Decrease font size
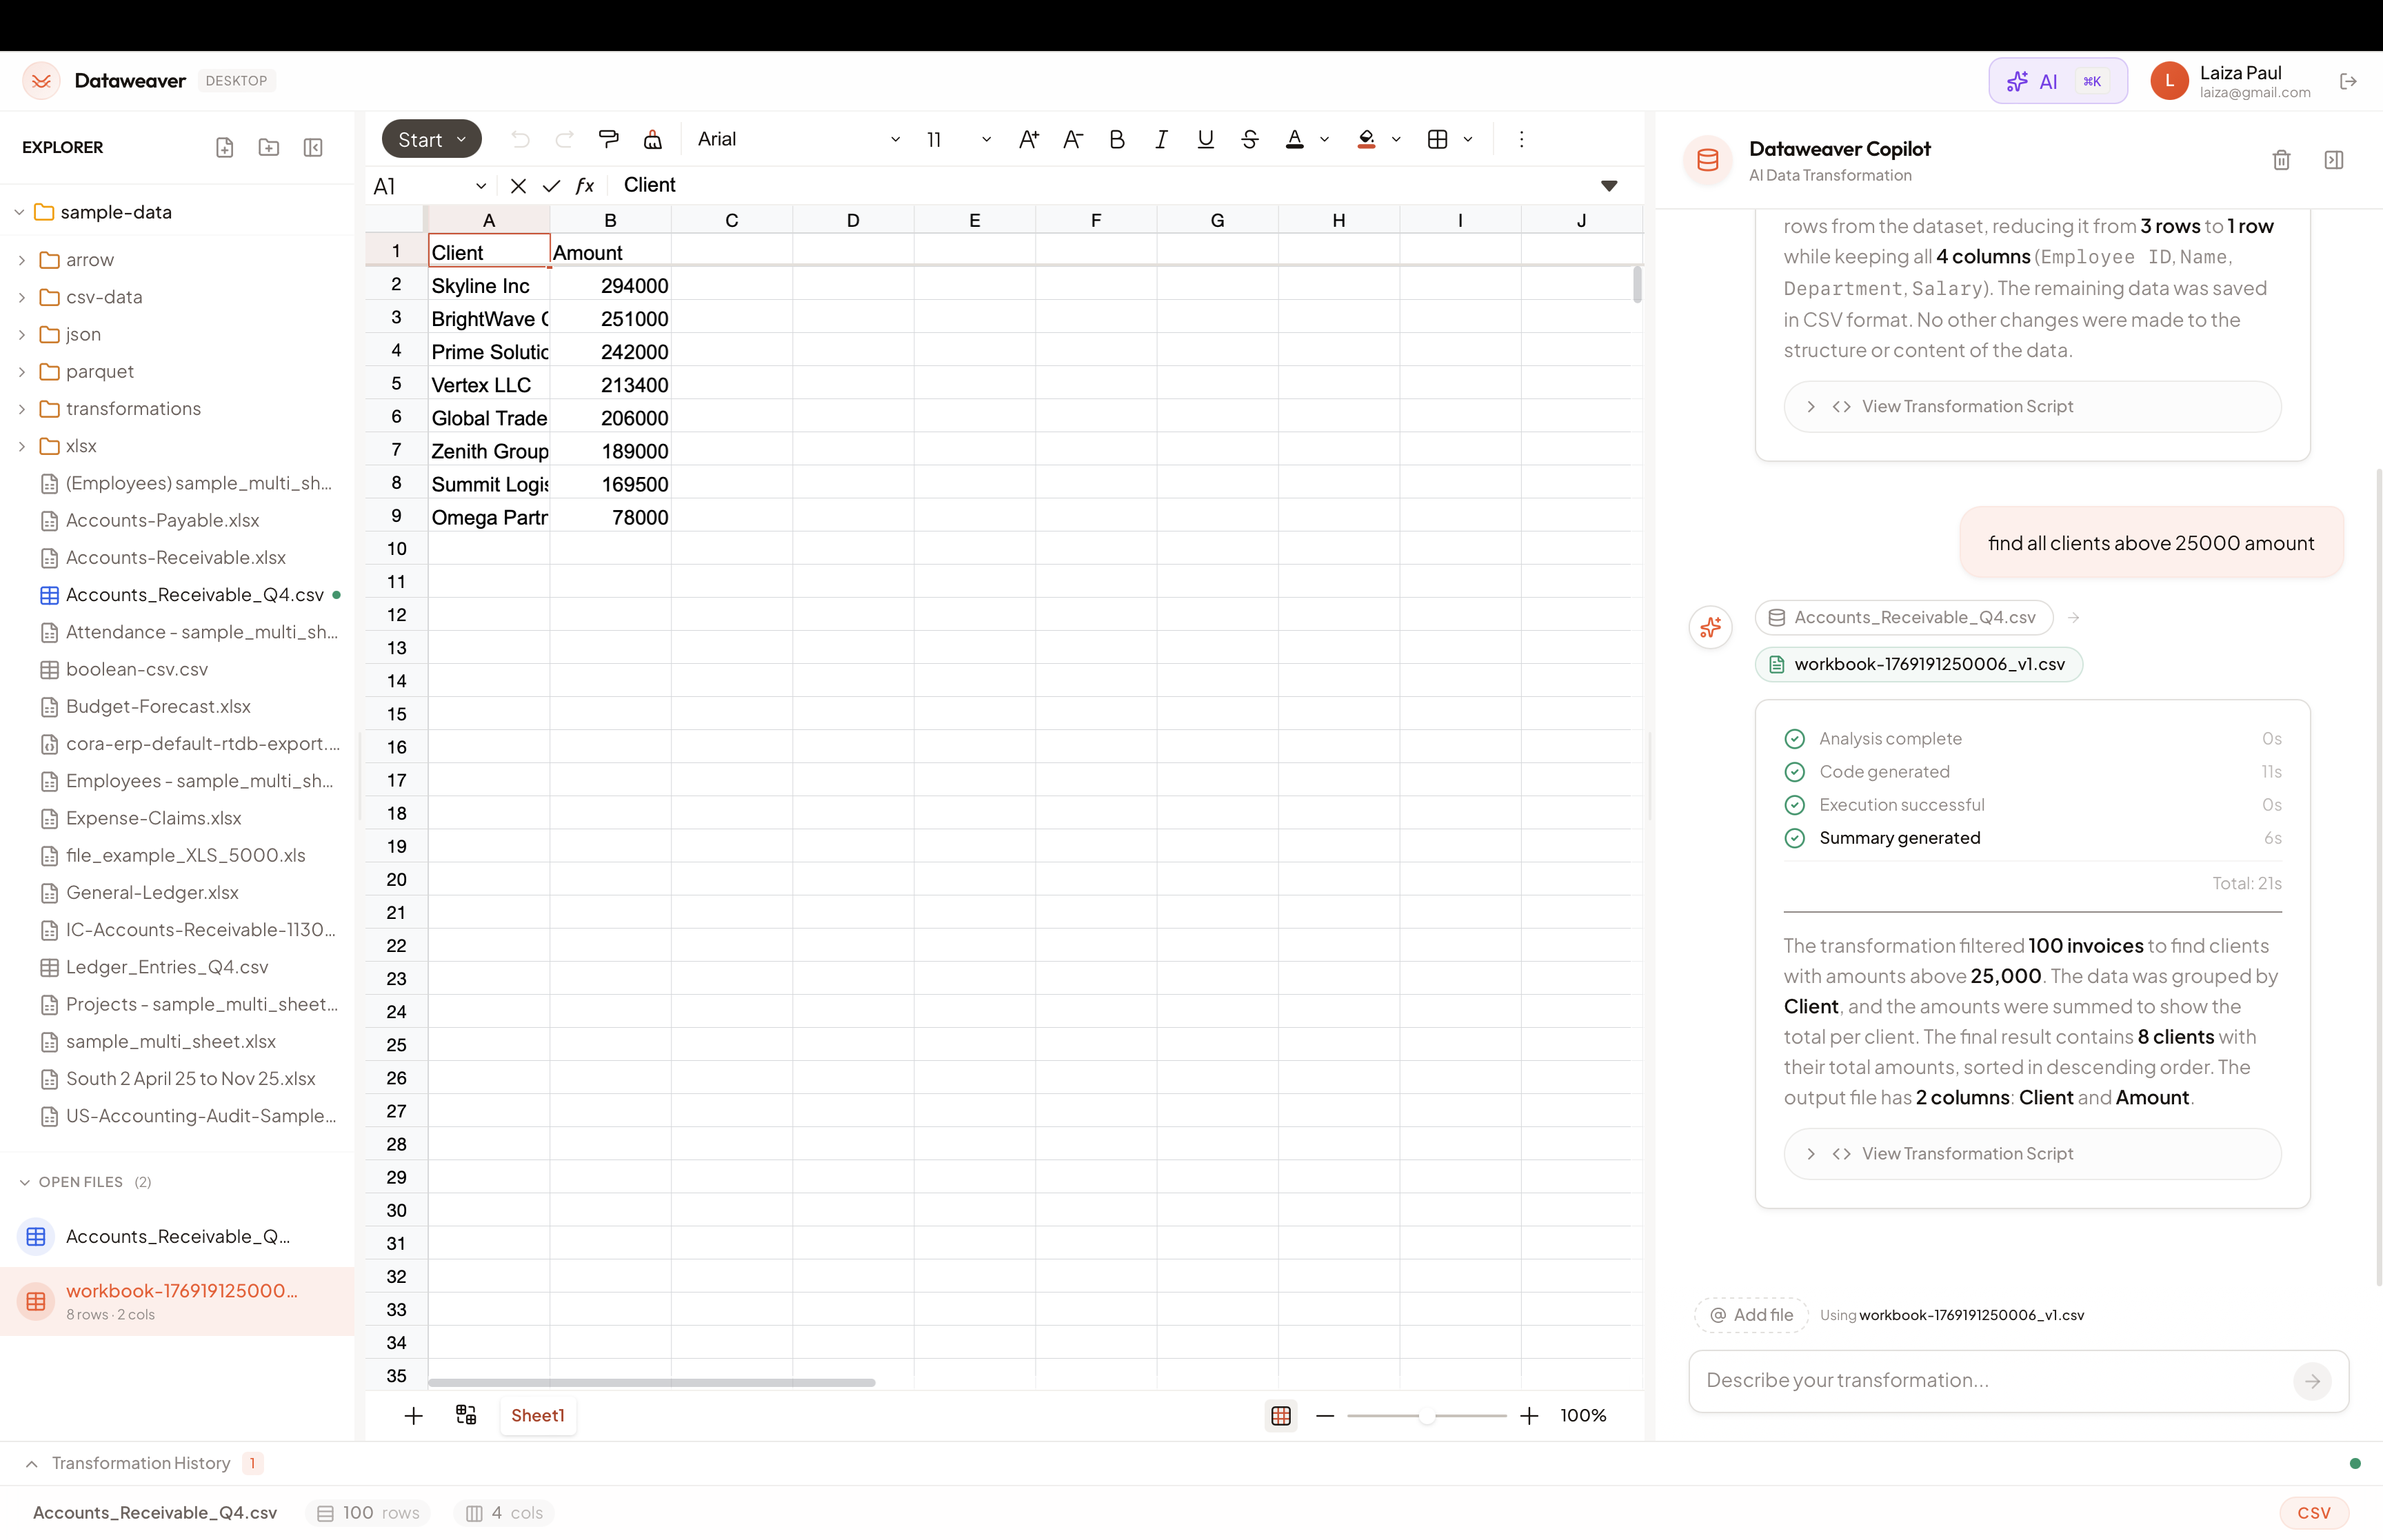This screenshot has height=1540, width=2383. pyautogui.click(x=1072, y=139)
